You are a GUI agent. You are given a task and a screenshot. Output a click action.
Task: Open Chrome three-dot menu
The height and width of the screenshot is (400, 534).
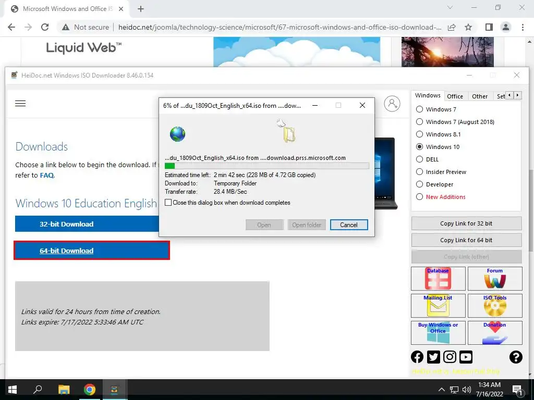[523, 27]
